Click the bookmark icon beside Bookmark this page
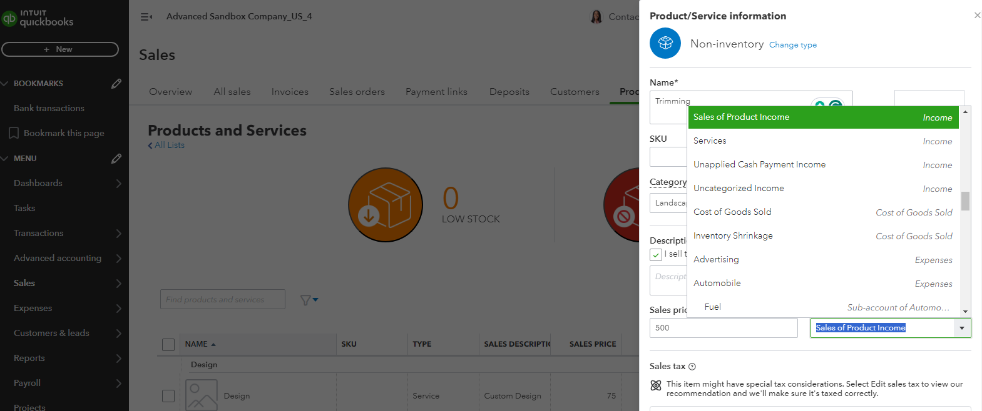This screenshot has height=411, width=982. [x=14, y=133]
